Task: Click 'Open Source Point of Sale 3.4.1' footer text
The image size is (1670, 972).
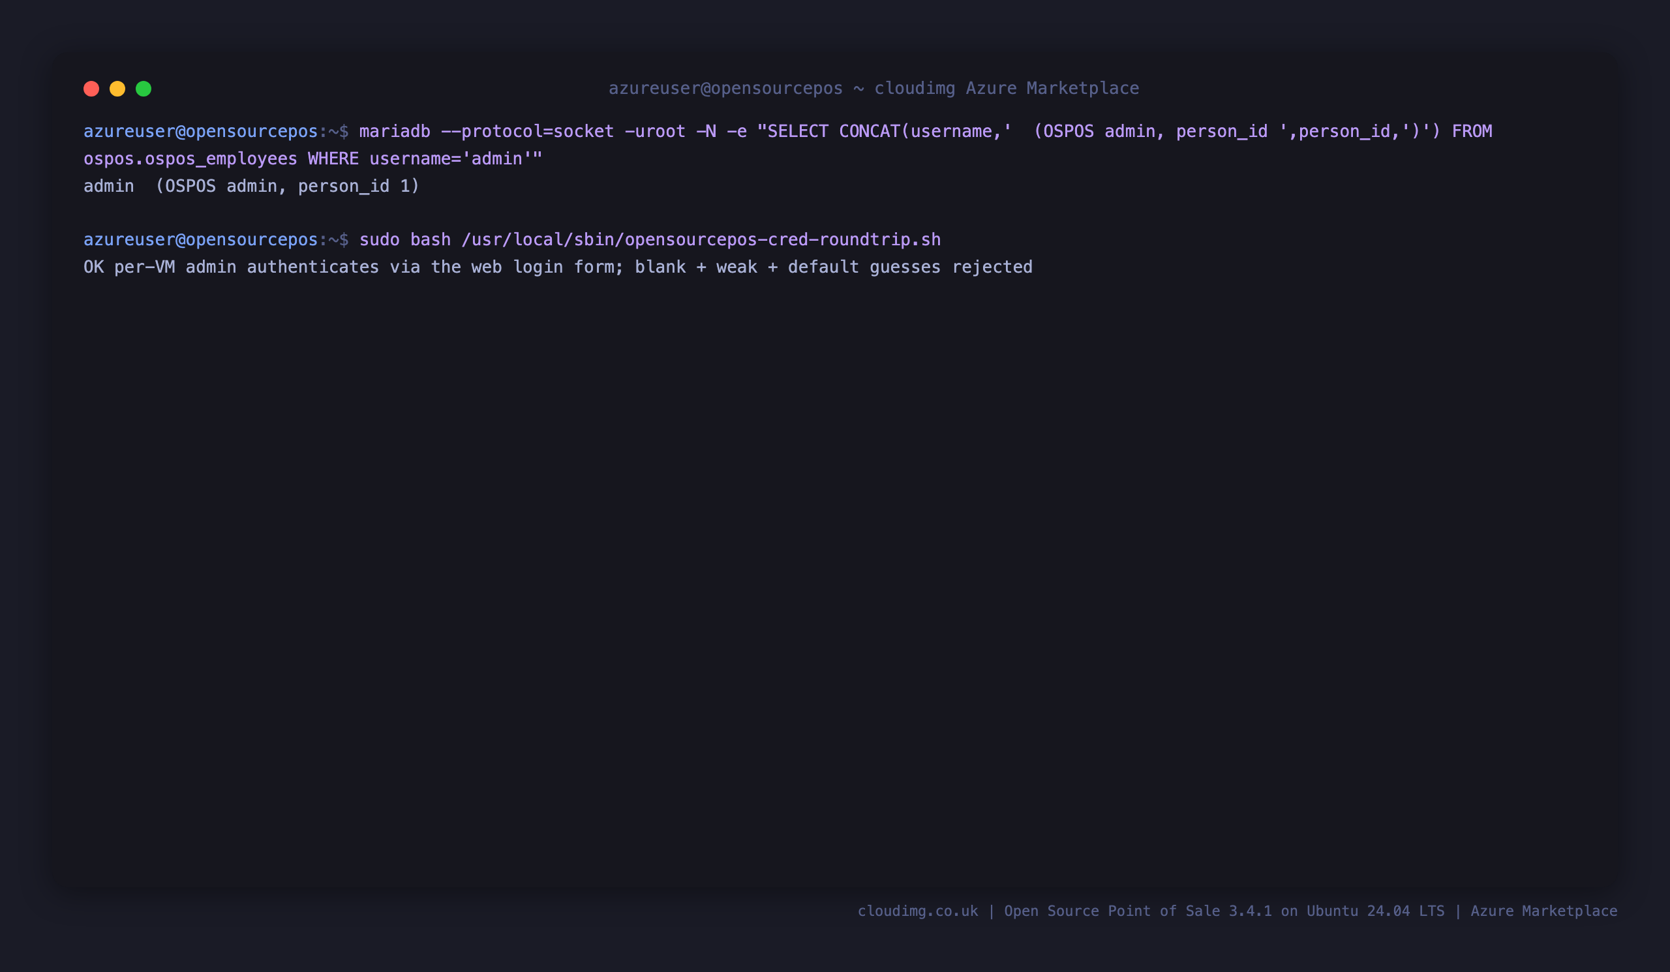Action: pyautogui.click(x=1138, y=911)
